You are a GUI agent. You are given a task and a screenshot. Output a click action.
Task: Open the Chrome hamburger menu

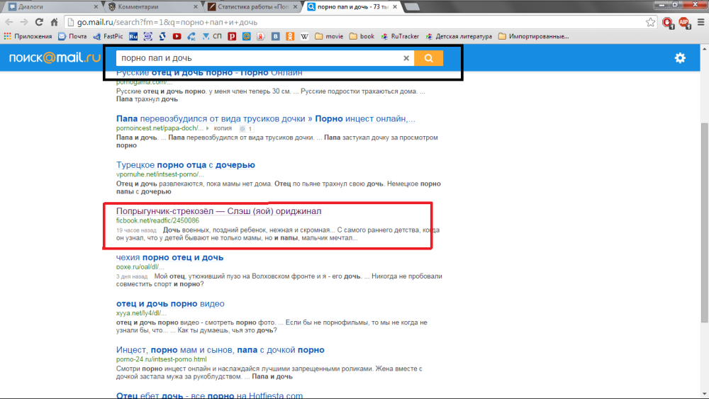tap(700, 22)
